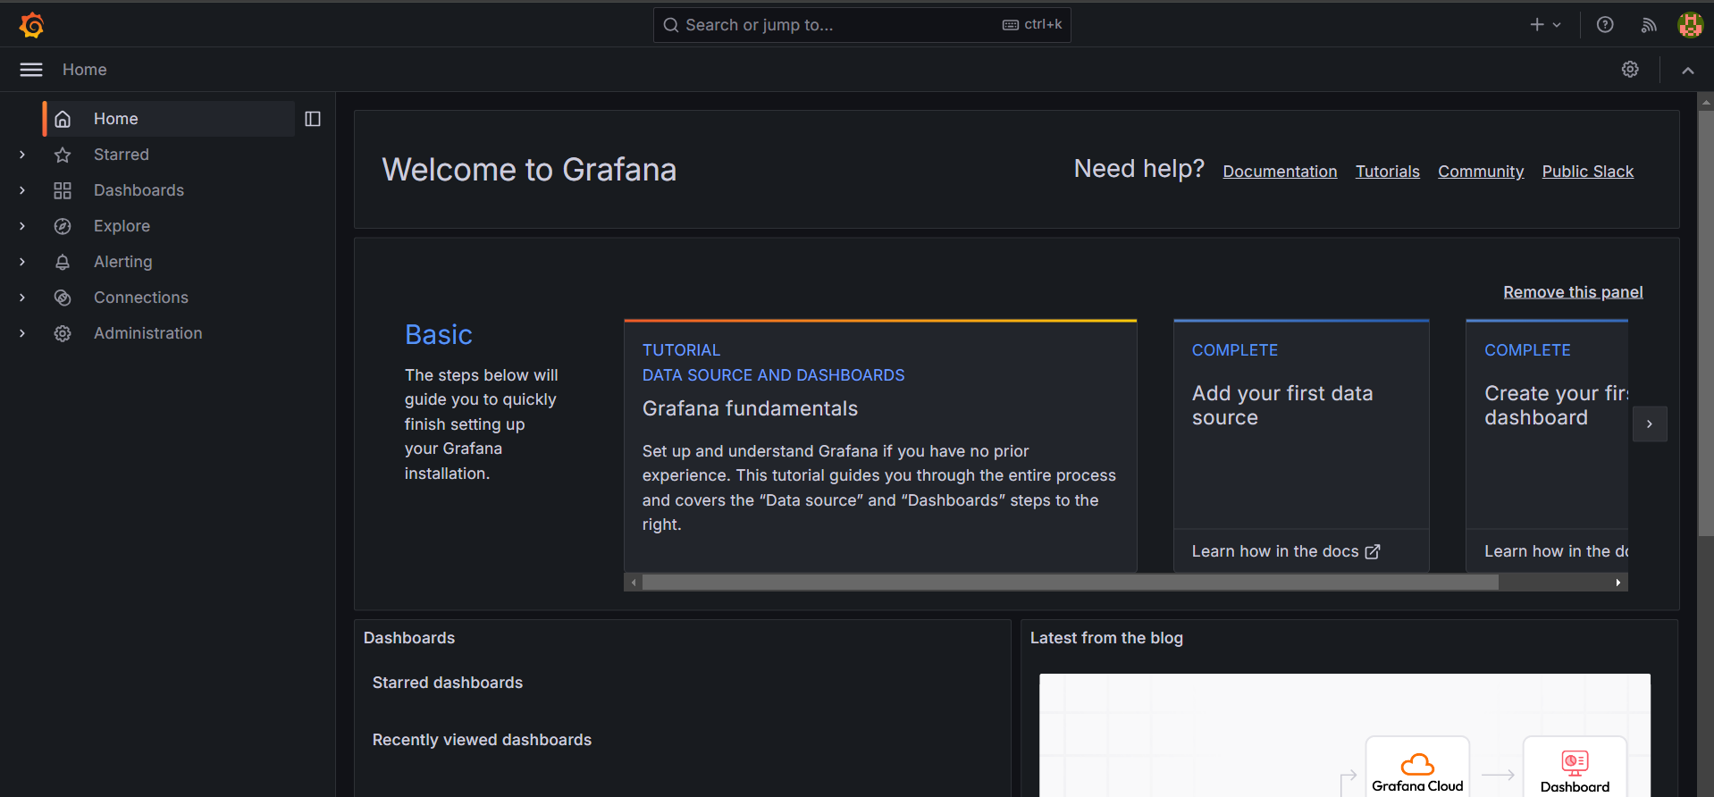This screenshot has height=797, width=1714.
Task: Click the horizontal scrollbar left arrow
Action: [634, 583]
